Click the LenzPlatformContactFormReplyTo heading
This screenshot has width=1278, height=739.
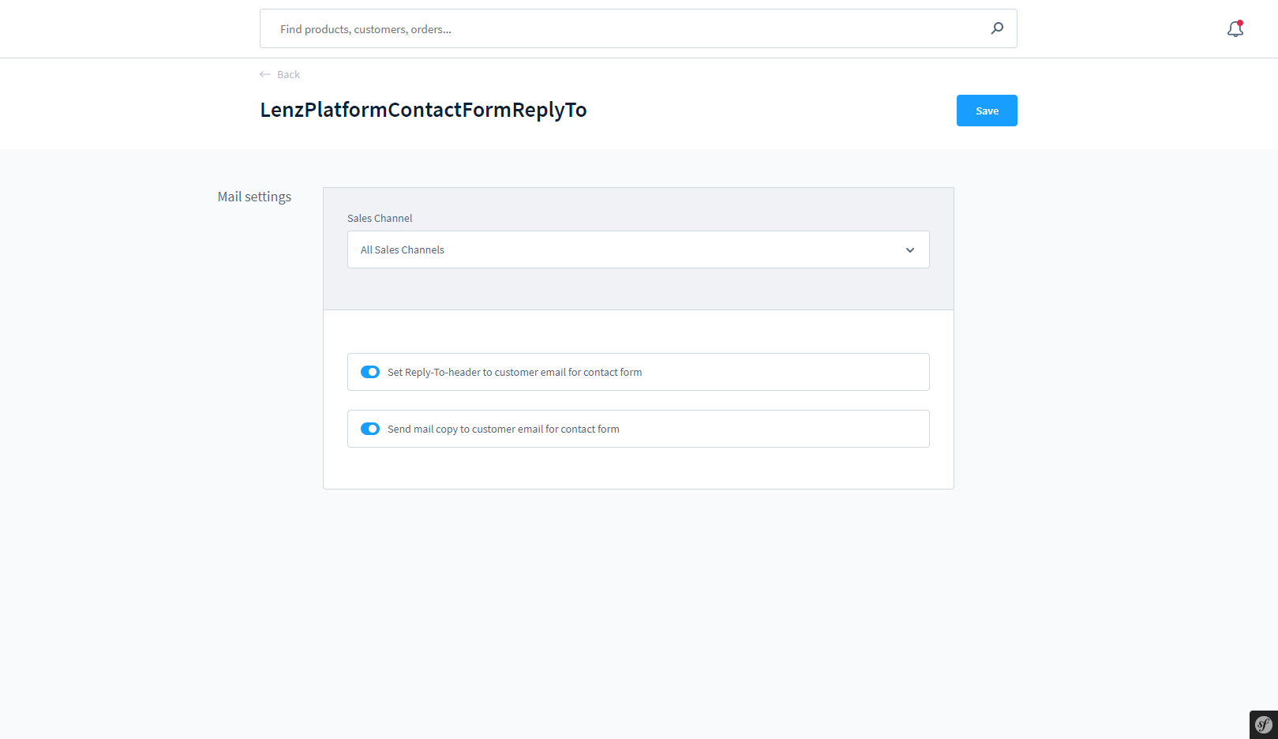click(423, 110)
